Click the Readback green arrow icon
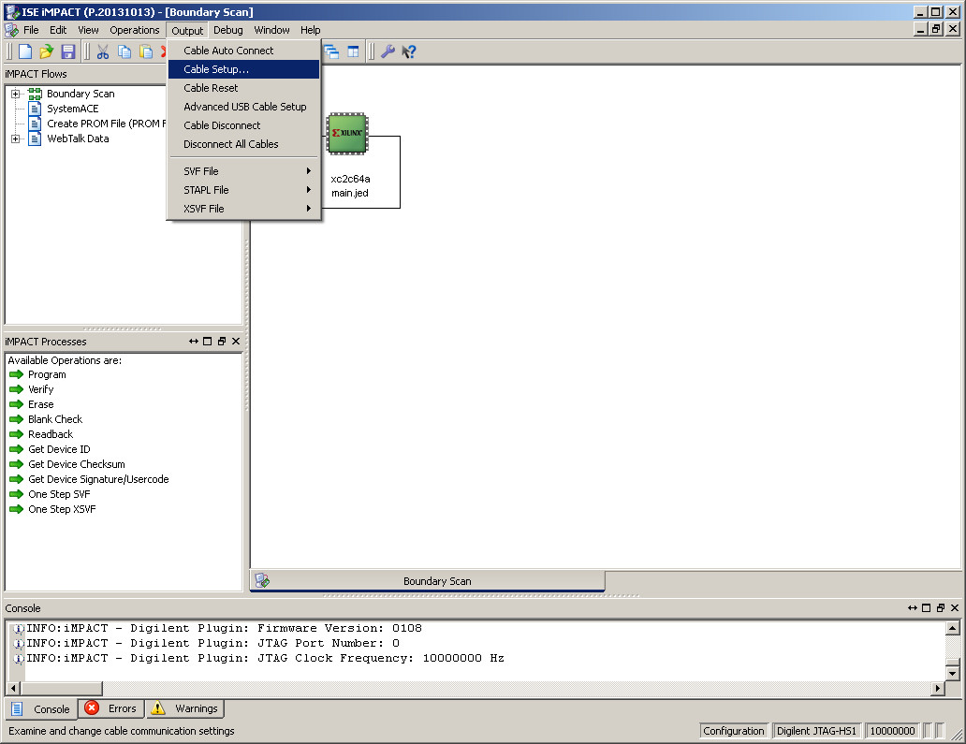Screen dimensions: 966x744 click(17, 434)
